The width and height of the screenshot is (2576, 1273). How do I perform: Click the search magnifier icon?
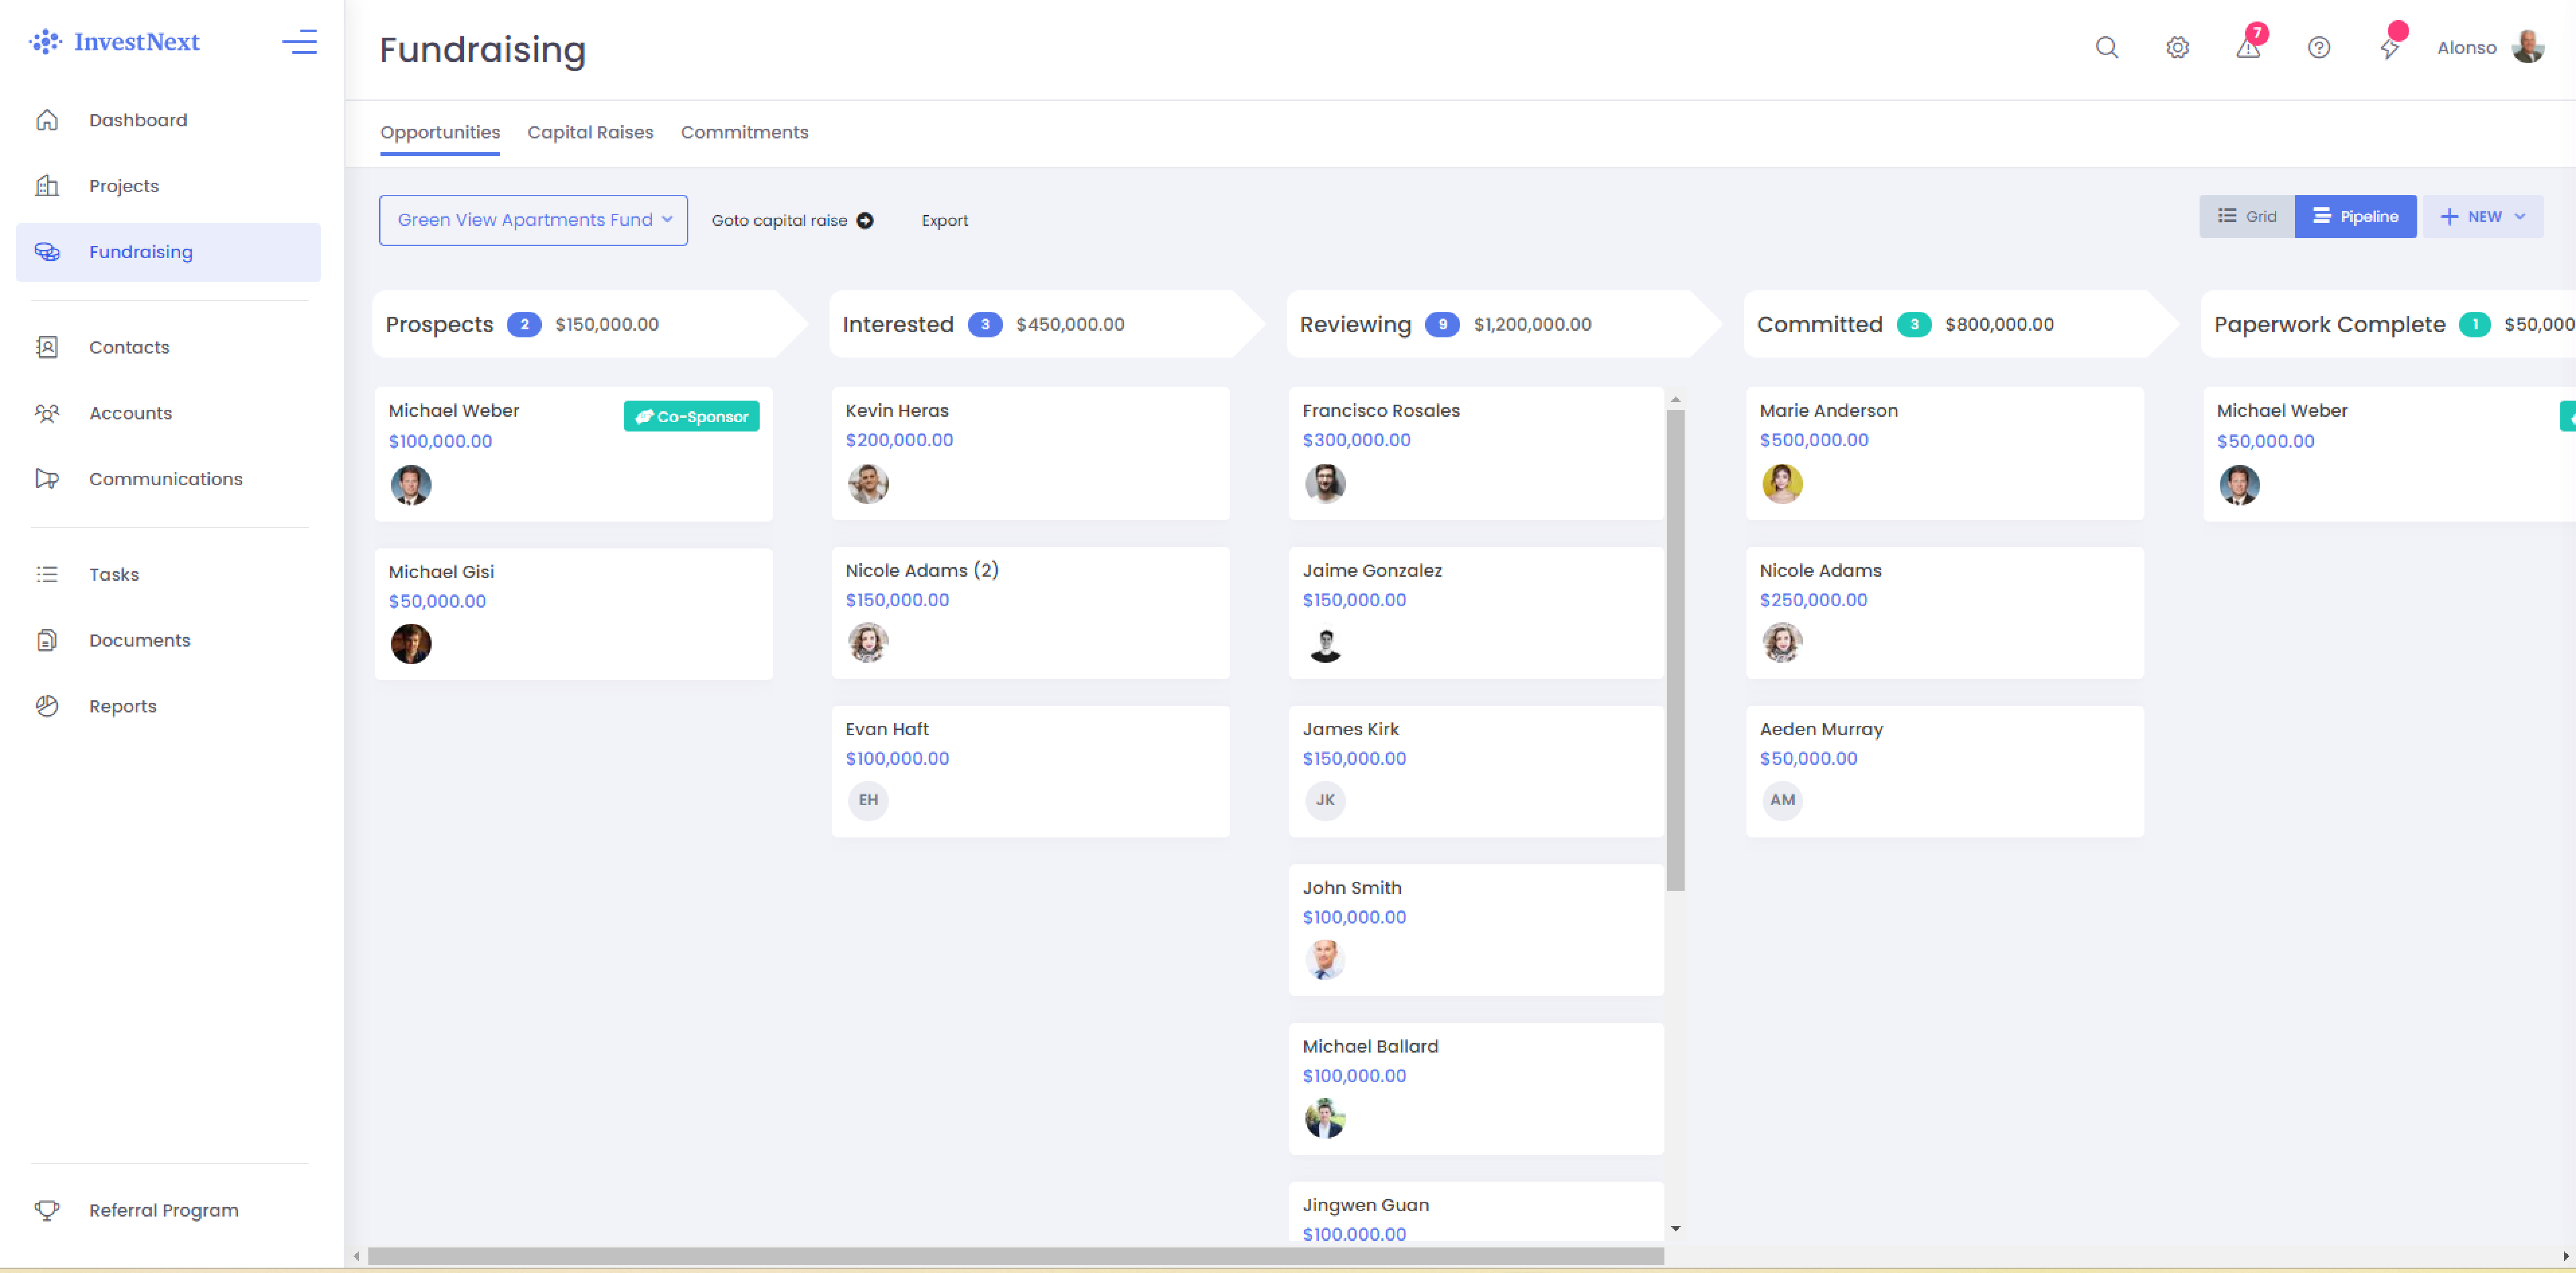[2106, 47]
